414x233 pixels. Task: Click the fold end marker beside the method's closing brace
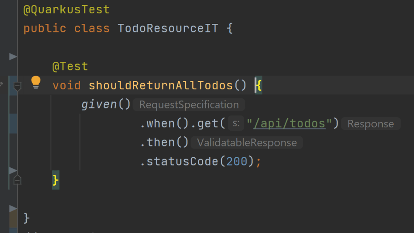point(17,180)
